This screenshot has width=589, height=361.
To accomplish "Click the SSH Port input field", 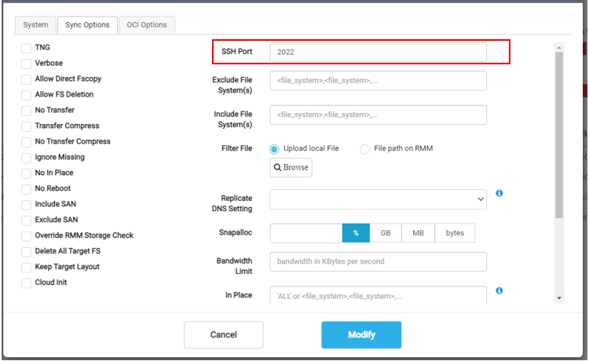I will pyautogui.click(x=378, y=52).
